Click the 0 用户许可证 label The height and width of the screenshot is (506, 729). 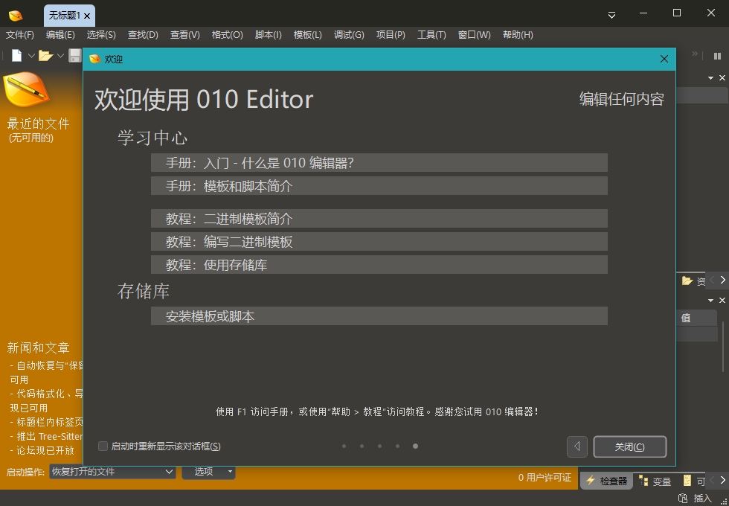(x=545, y=478)
